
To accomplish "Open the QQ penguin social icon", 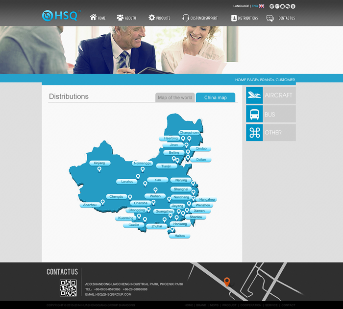I will point(282,6).
